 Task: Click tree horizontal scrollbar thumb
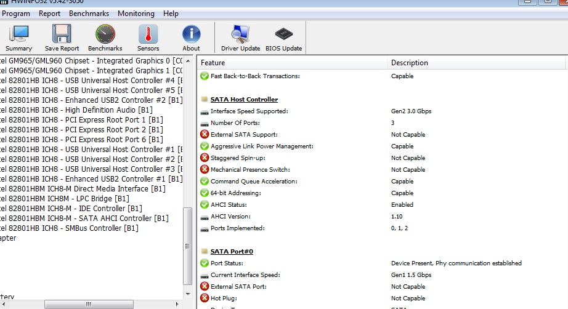tap(89, 304)
